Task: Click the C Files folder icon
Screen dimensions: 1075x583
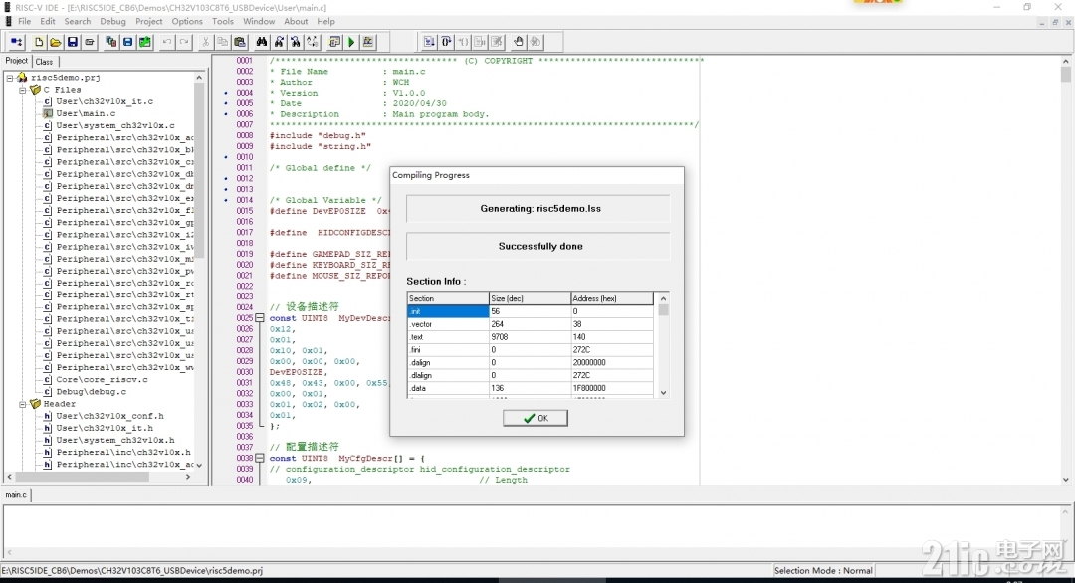Action: pos(35,90)
